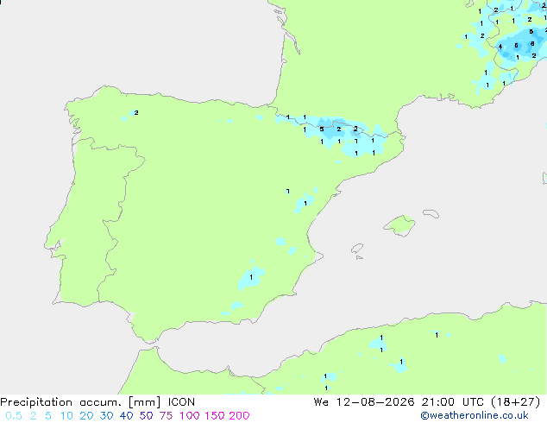
Task: Click the 'ICON' model label
Action: pos(181,402)
